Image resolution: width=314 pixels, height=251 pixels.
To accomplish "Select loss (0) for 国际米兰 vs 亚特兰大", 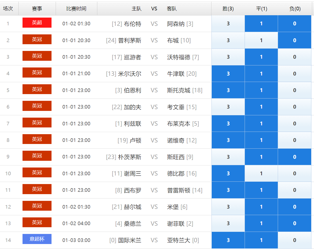I will [295, 240].
